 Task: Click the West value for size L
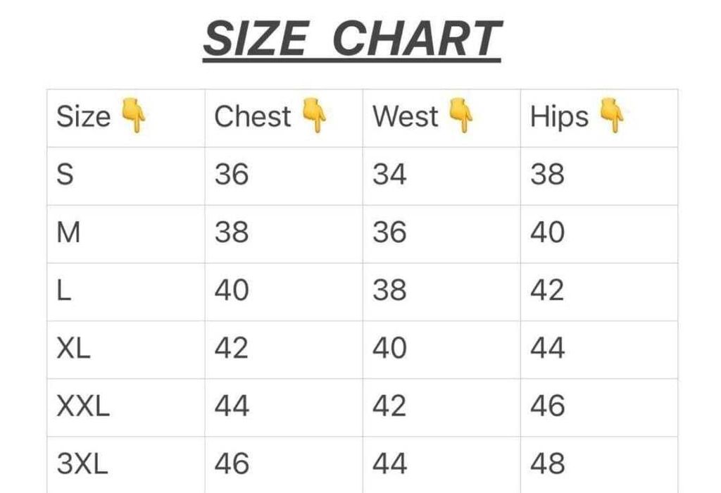coord(389,290)
